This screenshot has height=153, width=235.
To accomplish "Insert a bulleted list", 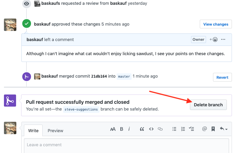I will [x=174, y=129].
